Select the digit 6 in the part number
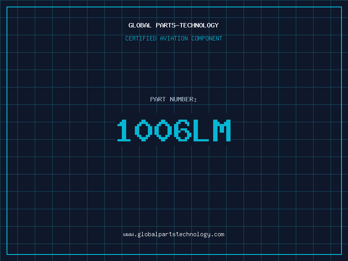Screen dimensions: 348x261 click(183, 130)
